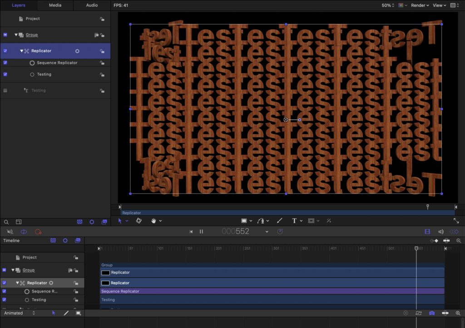The width and height of the screenshot is (465, 328).
Task: Switch to the Layers tab
Action: click(x=18, y=5)
